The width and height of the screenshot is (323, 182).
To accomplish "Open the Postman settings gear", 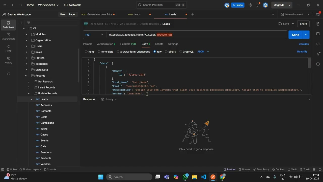I will [250, 5].
